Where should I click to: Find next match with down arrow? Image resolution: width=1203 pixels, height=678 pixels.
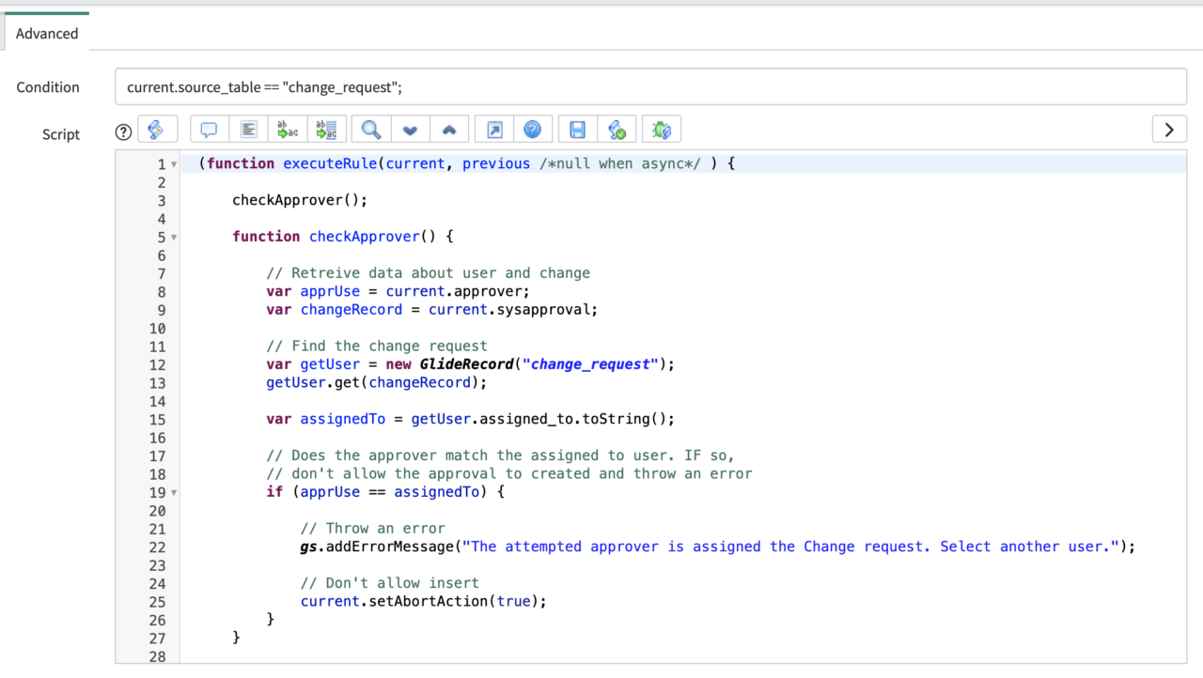[410, 130]
